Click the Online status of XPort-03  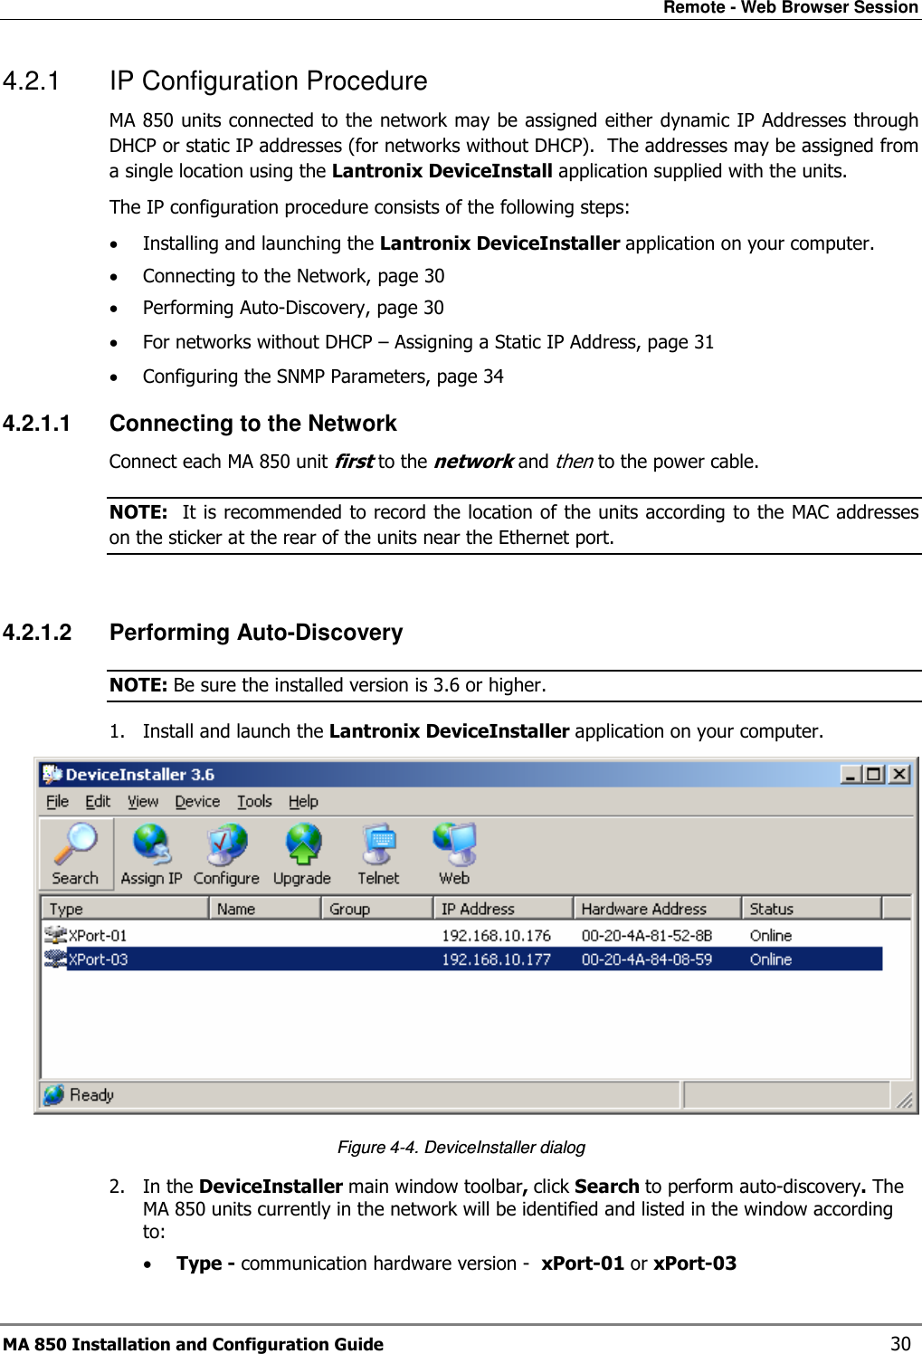771,958
